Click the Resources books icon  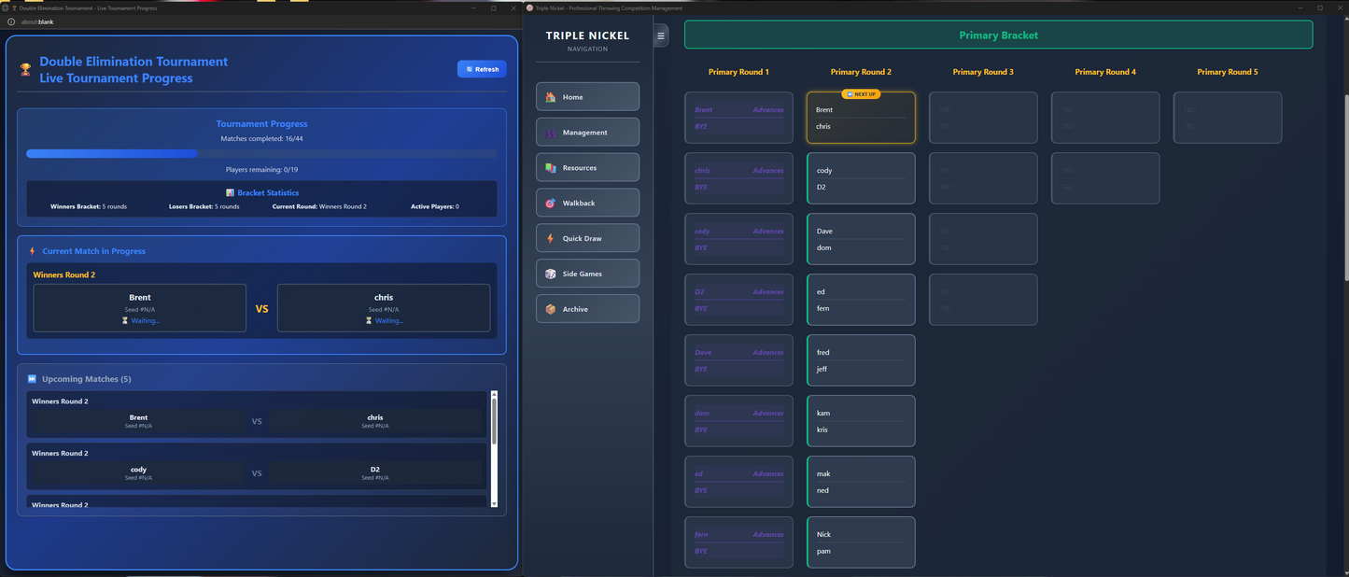tap(551, 168)
